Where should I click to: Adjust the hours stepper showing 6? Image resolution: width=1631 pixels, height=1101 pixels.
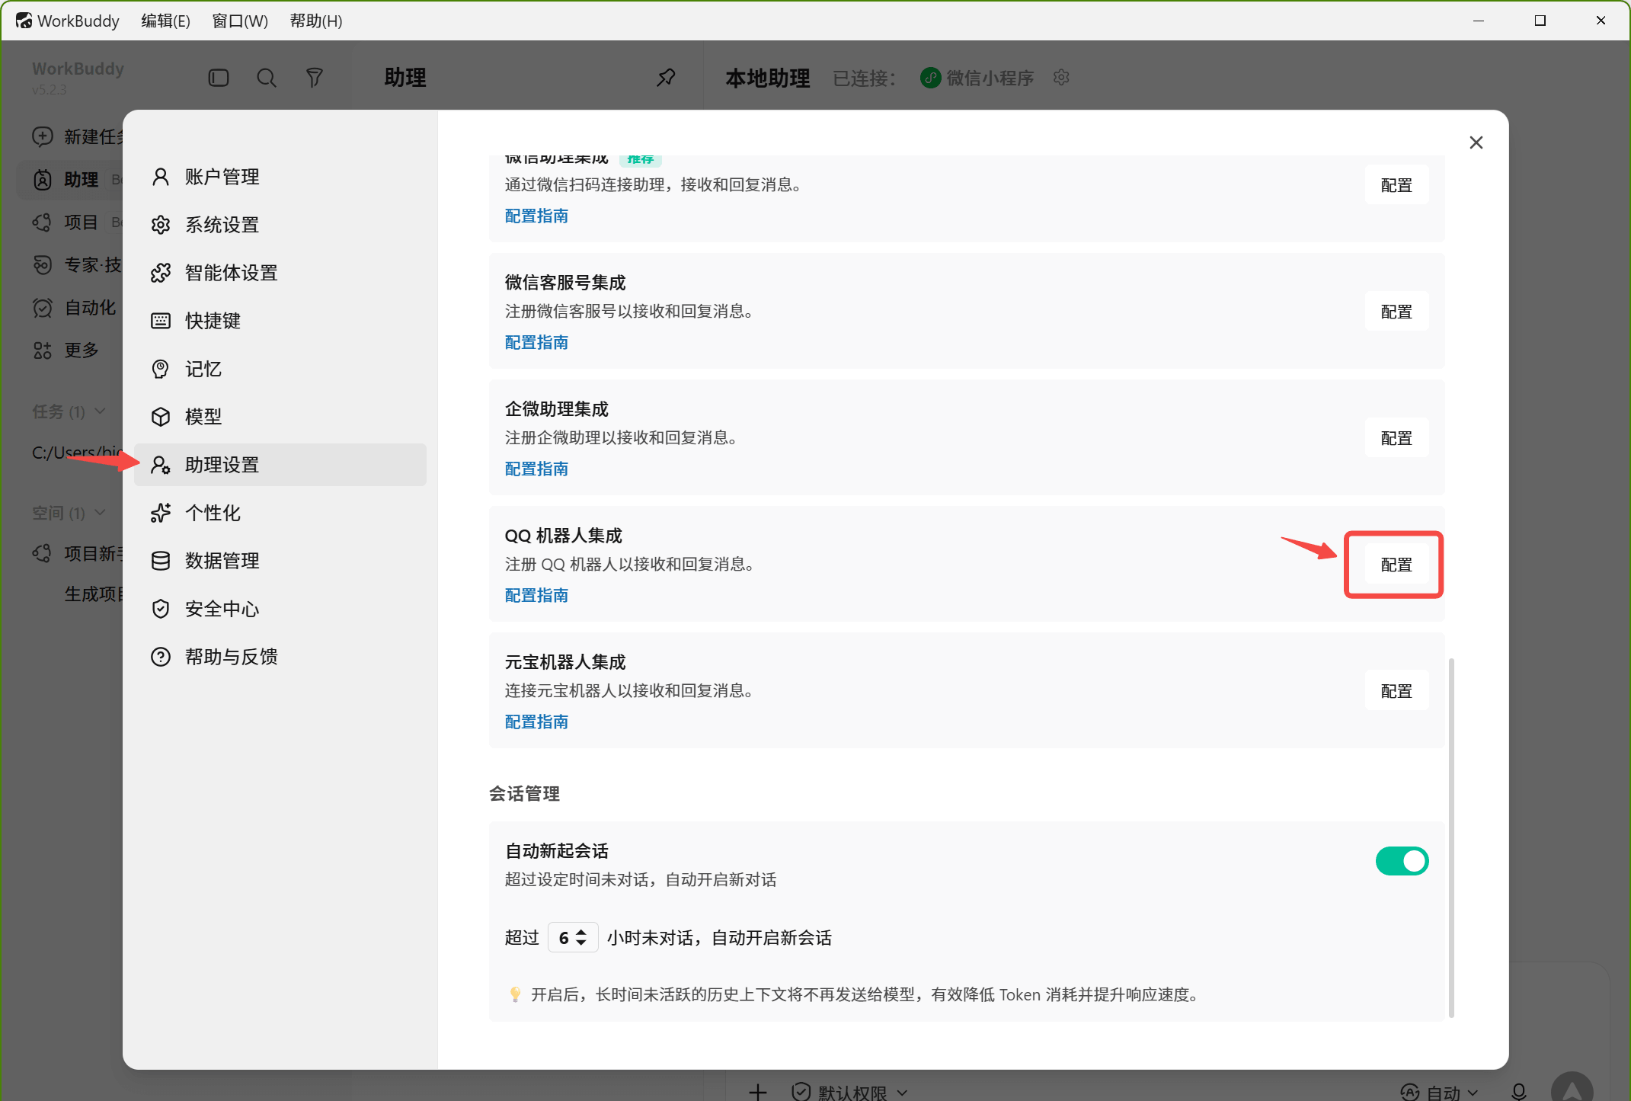[x=573, y=937]
